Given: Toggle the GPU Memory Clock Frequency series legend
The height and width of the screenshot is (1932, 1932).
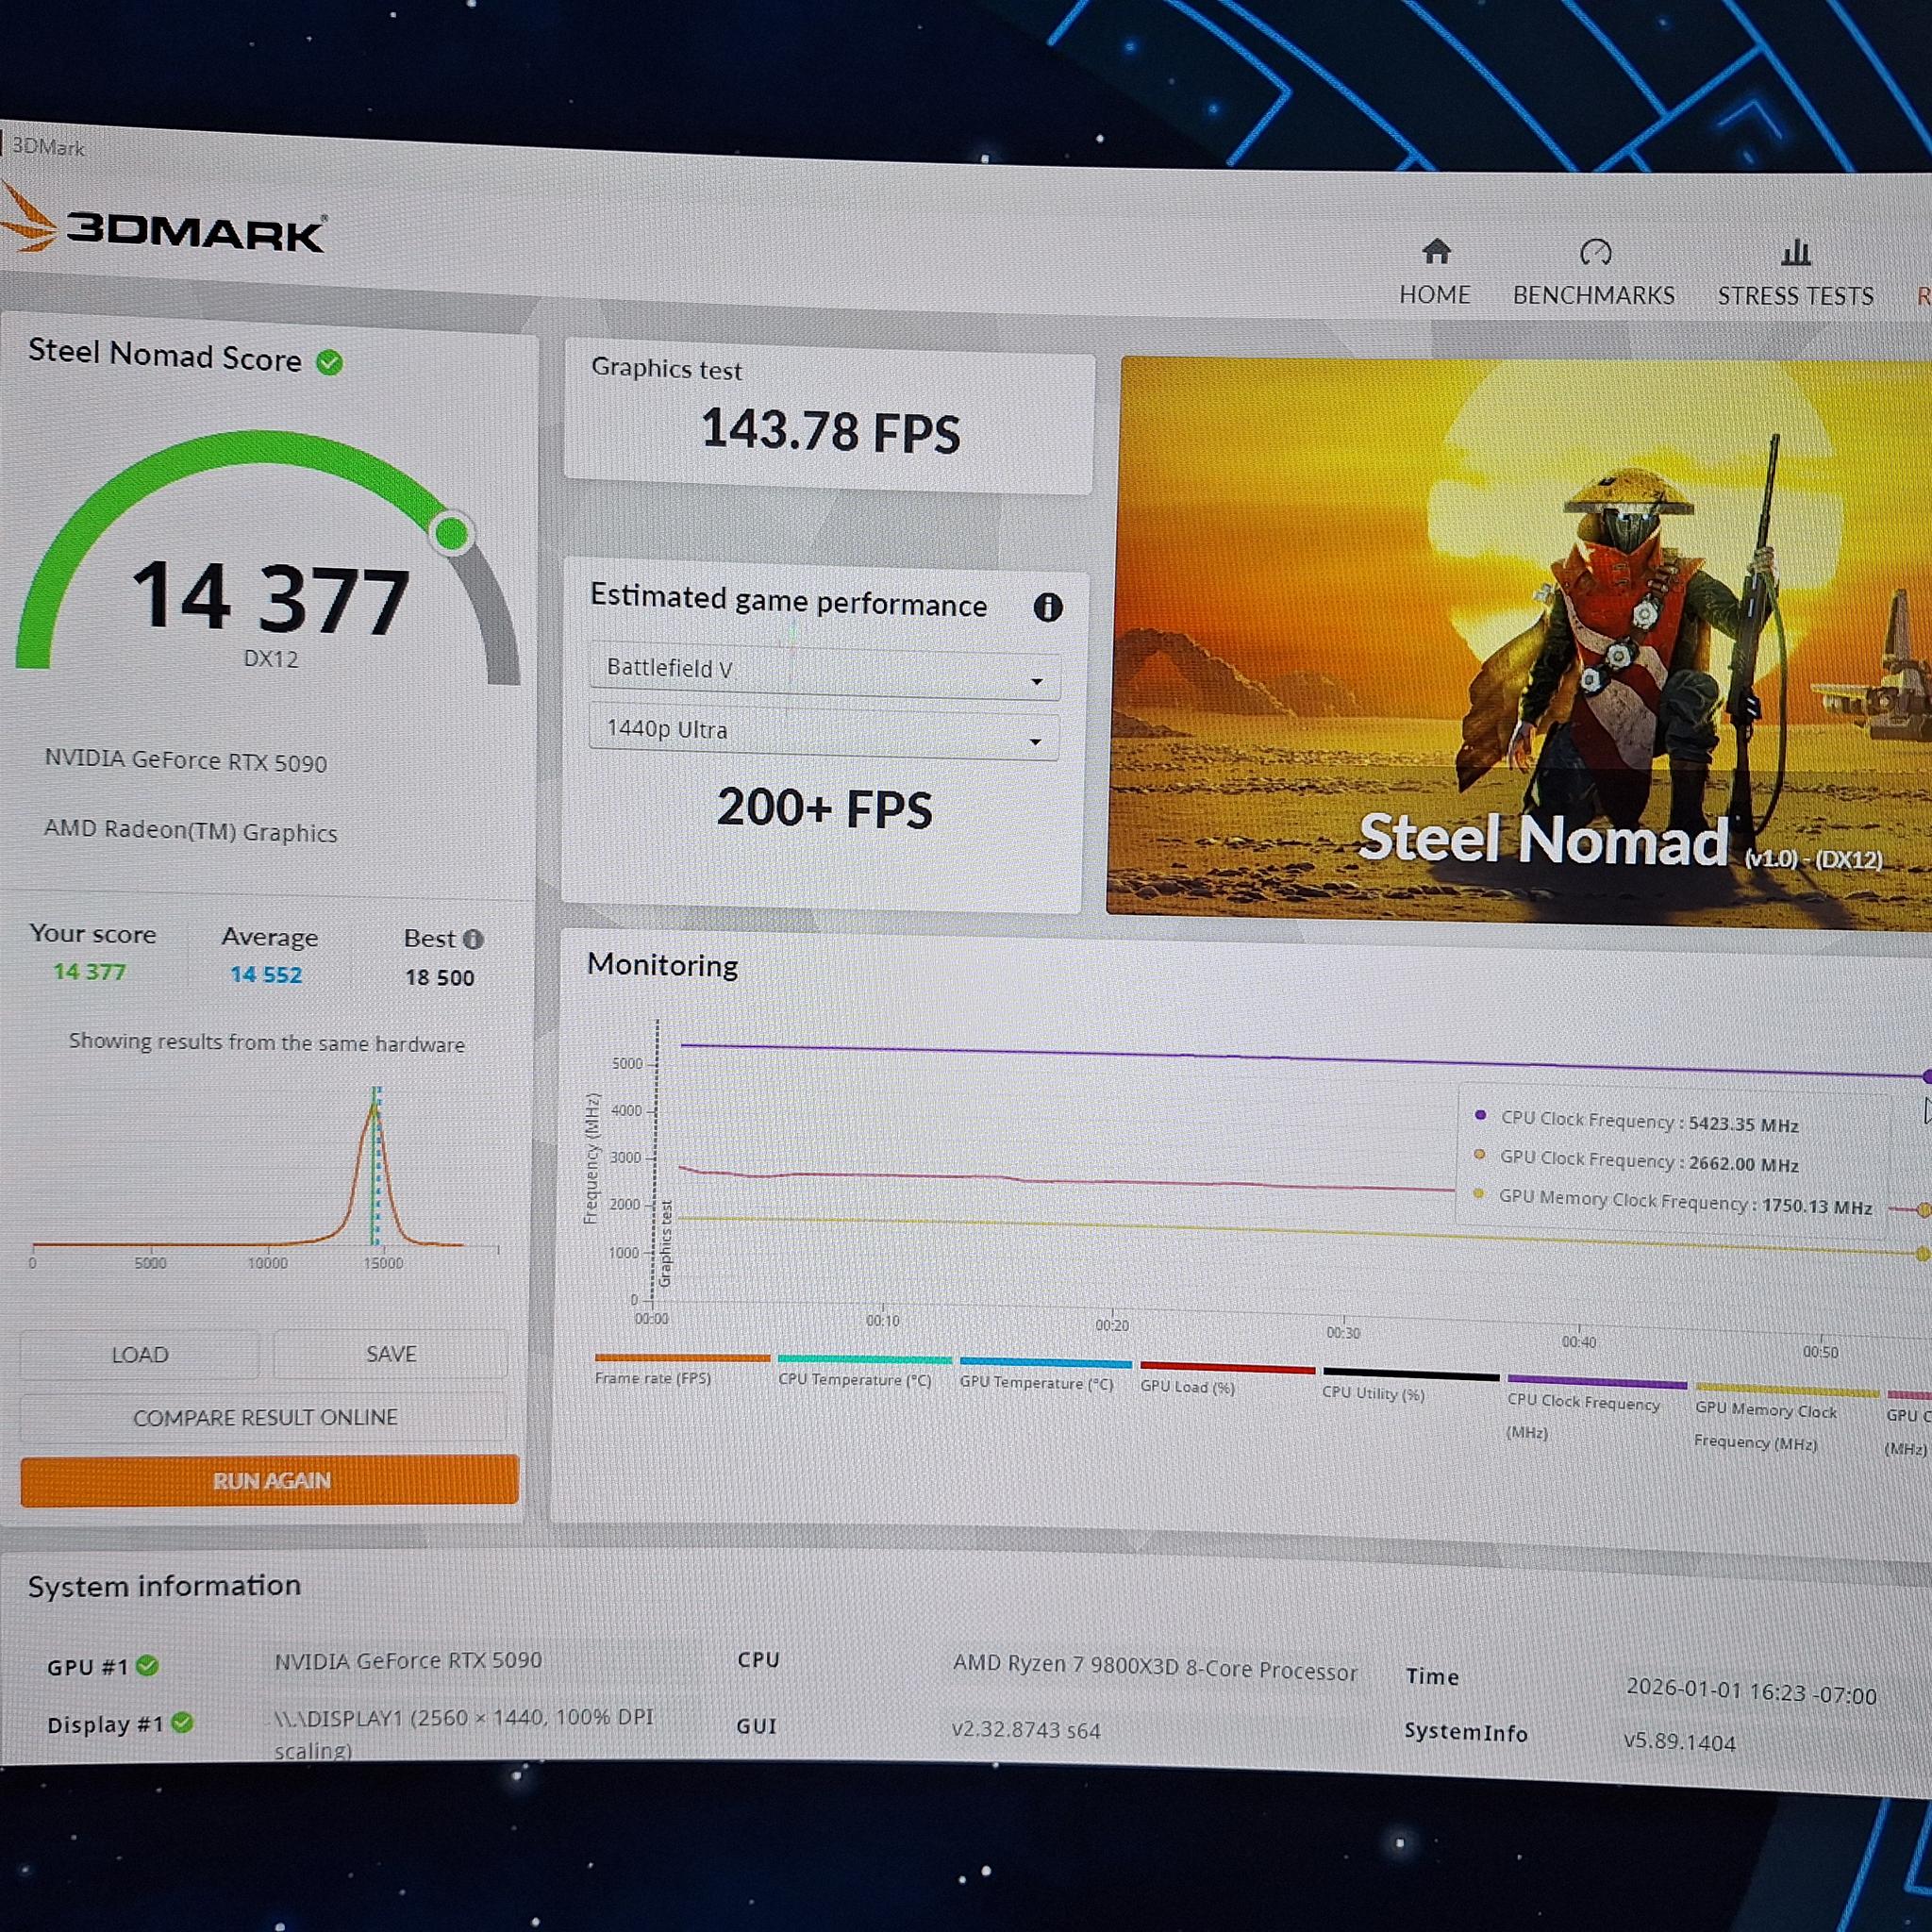Looking at the screenshot, I should [x=1786, y=1418].
